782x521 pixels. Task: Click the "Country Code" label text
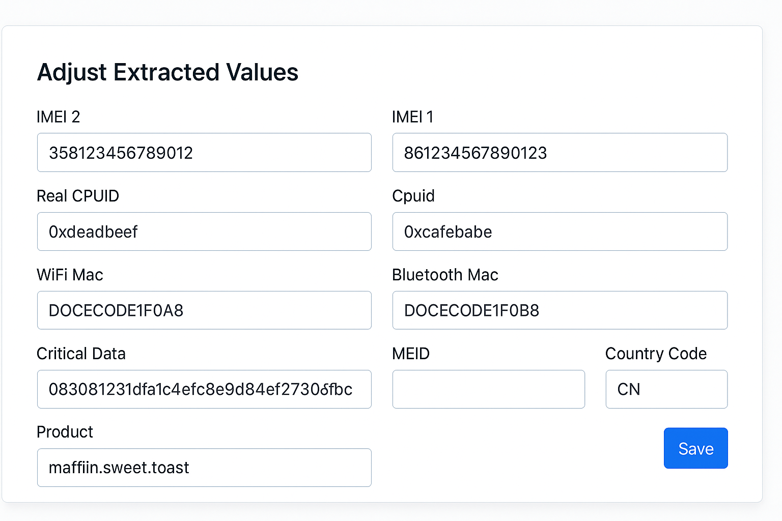pyautogui.click(x=656, y=354)
